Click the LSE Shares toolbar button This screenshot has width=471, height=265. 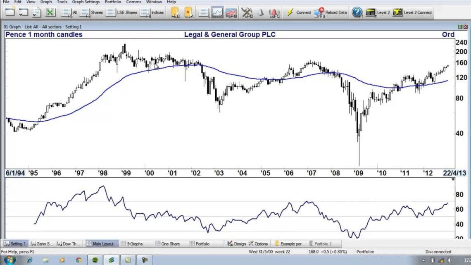point(121,12)
